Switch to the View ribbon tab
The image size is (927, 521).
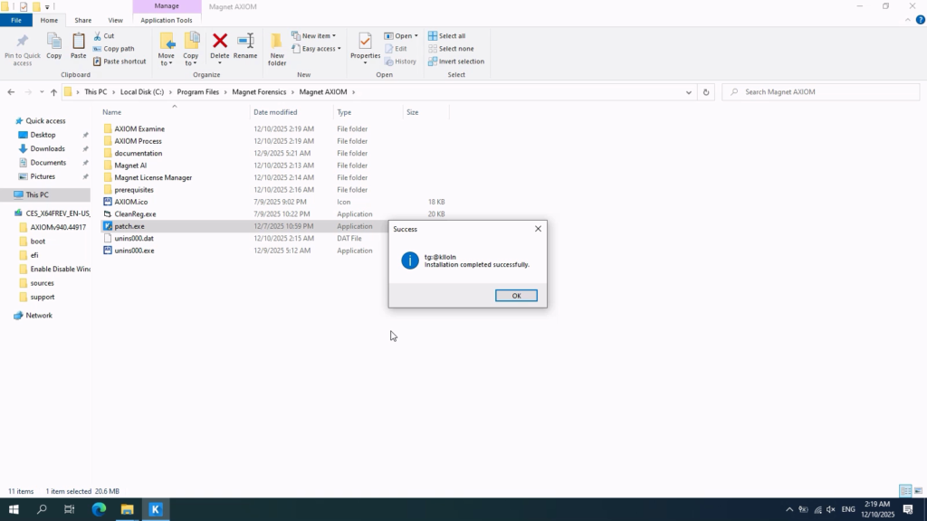point(115,20)
